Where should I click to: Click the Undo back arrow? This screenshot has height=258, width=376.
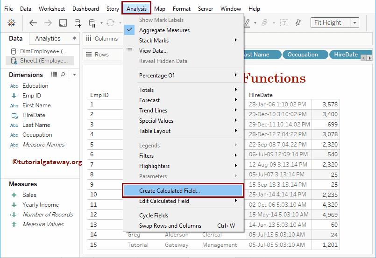[33, 23]
